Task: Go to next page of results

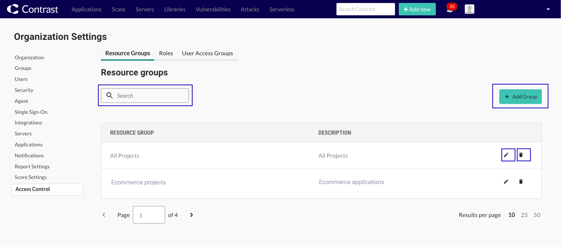Action: click(191, 215)
